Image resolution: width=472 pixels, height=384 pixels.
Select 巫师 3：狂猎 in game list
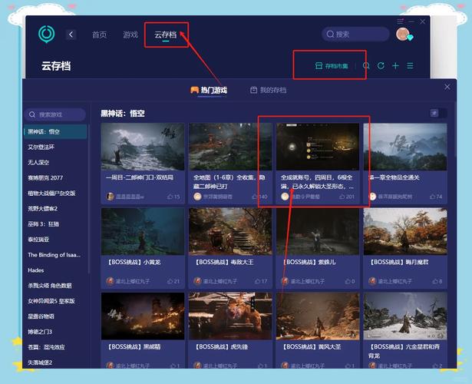pyautogui.click(x=43, y=223)
